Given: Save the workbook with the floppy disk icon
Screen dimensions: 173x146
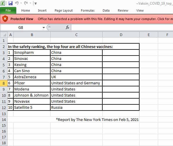Looking at the screenshot, I should (10, 3).
